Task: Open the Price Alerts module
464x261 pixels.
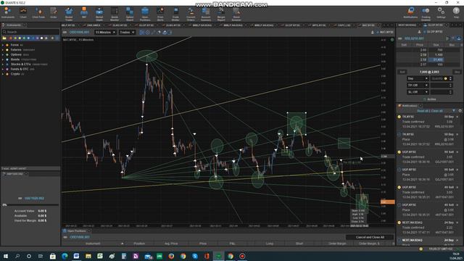Action: coord(160,13)
